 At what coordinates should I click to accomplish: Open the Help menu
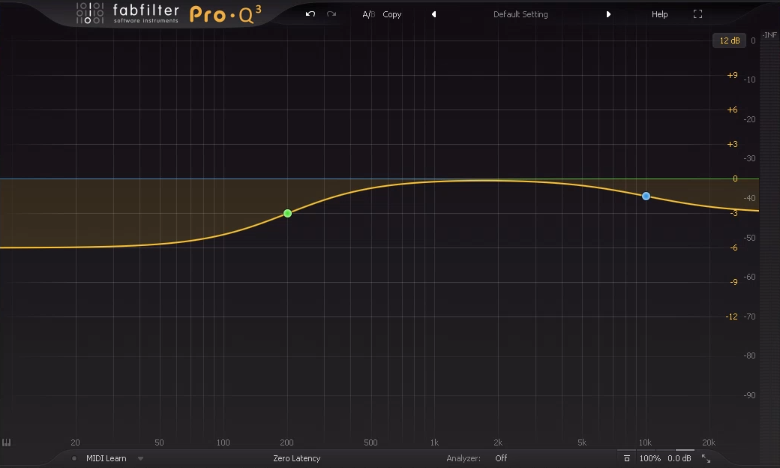pyautogui.click(x=659, y=14)
